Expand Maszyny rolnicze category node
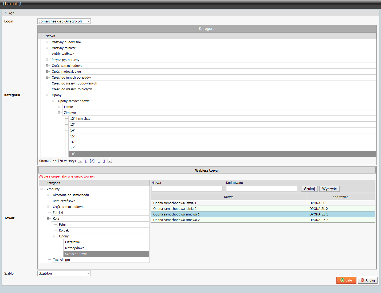The width and height of the screenshot is (381, 293). (47, 48)
